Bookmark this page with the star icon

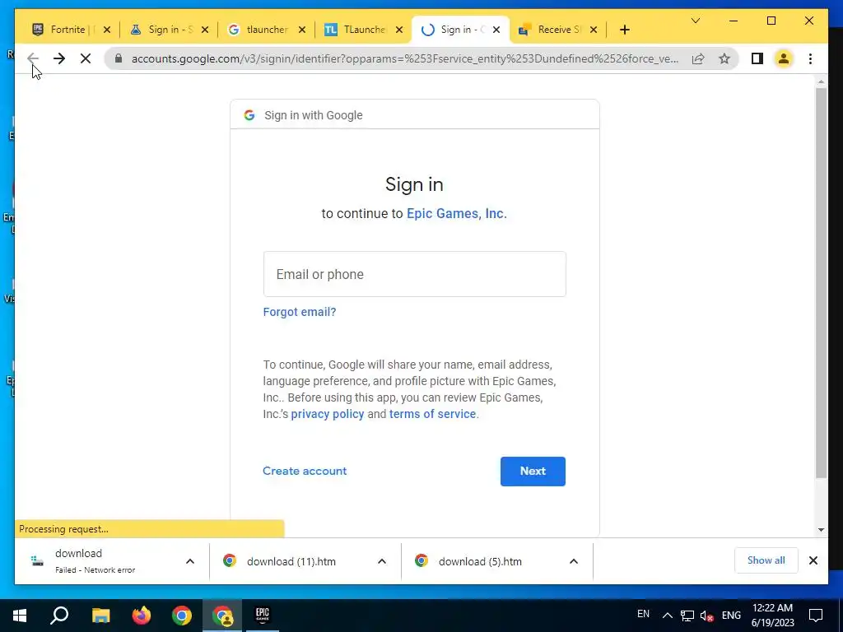724,58
